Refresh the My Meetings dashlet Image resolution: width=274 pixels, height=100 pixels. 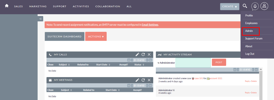pyautogui.click(x=143, y=80)
